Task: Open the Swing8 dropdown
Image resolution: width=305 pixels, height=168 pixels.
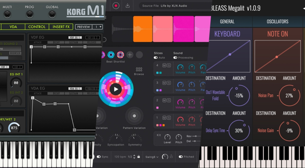Action: click(x=152, y=157)
